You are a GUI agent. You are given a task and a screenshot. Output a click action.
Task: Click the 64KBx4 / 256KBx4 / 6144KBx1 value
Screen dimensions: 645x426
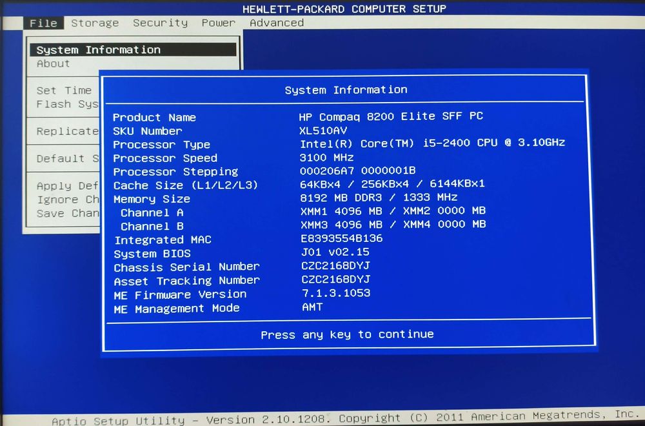coord(392,184)
